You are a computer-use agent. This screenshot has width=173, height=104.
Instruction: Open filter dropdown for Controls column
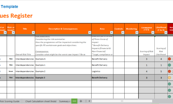pyautogui.click(x=123, y=32)
